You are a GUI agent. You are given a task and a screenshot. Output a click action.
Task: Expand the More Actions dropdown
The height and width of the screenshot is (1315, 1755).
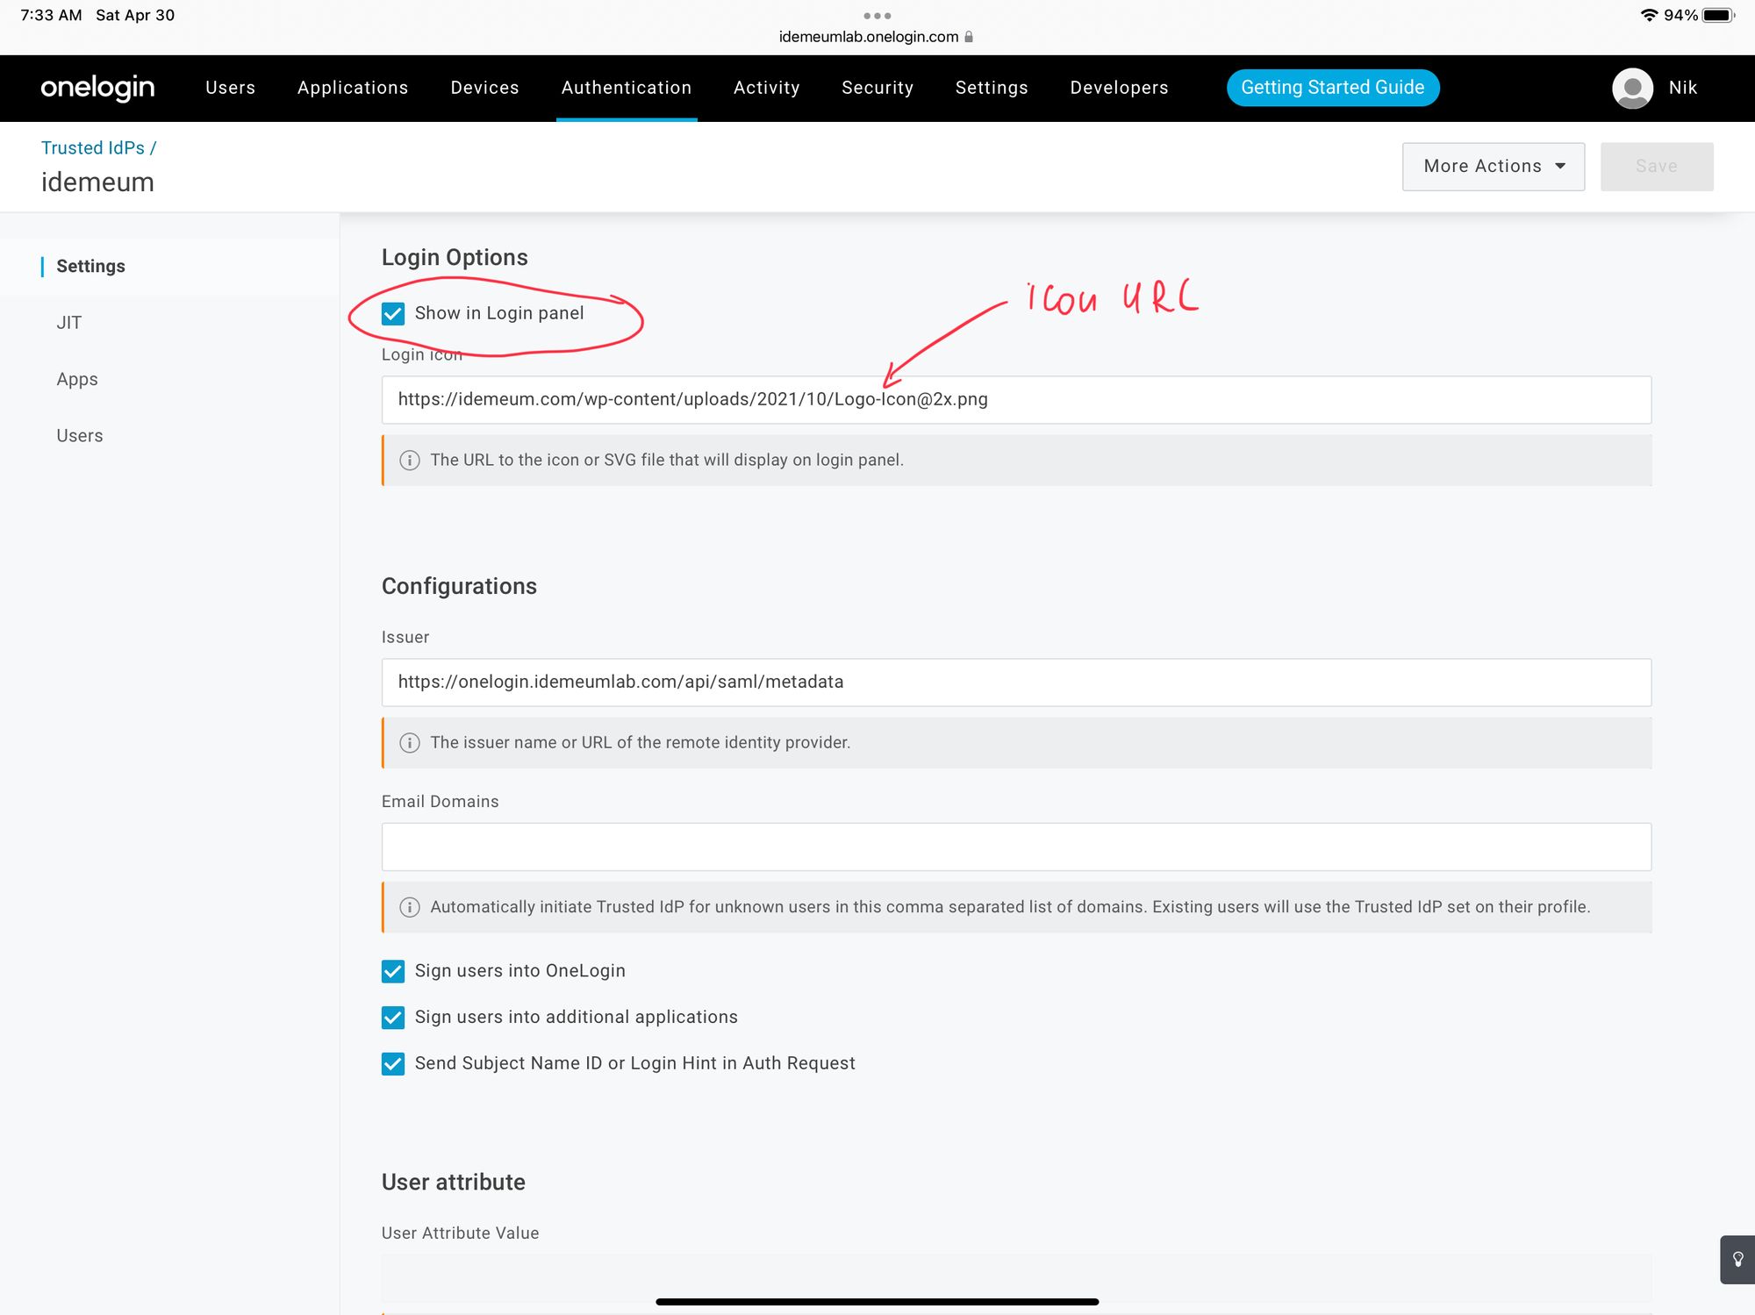tap(1494, 167)
